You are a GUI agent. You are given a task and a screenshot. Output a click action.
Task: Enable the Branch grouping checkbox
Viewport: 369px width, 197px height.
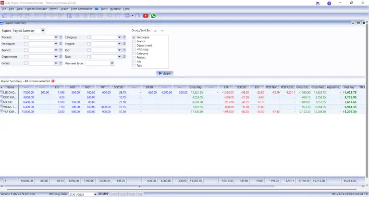[134, 41]
